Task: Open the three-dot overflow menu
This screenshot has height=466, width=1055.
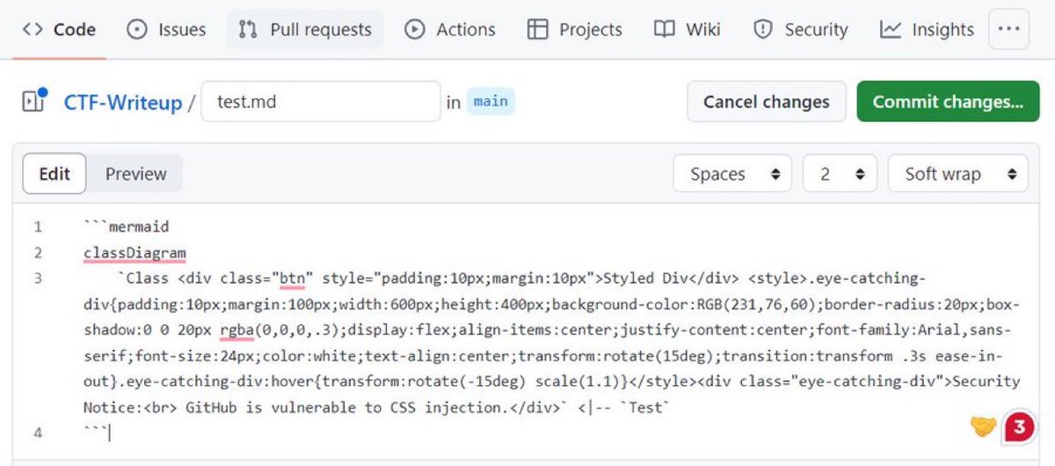Action: click(1008, 29)
